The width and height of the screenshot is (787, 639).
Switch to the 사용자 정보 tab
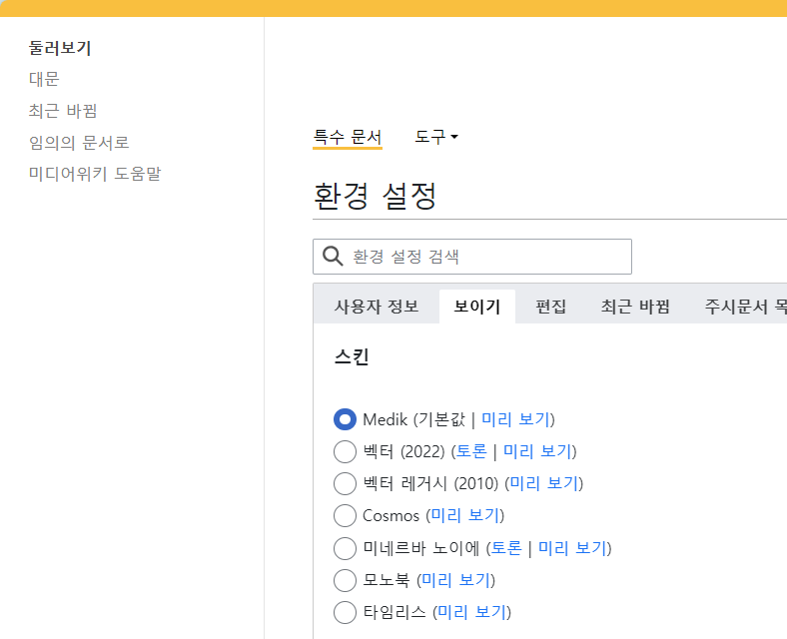[377, 307]
